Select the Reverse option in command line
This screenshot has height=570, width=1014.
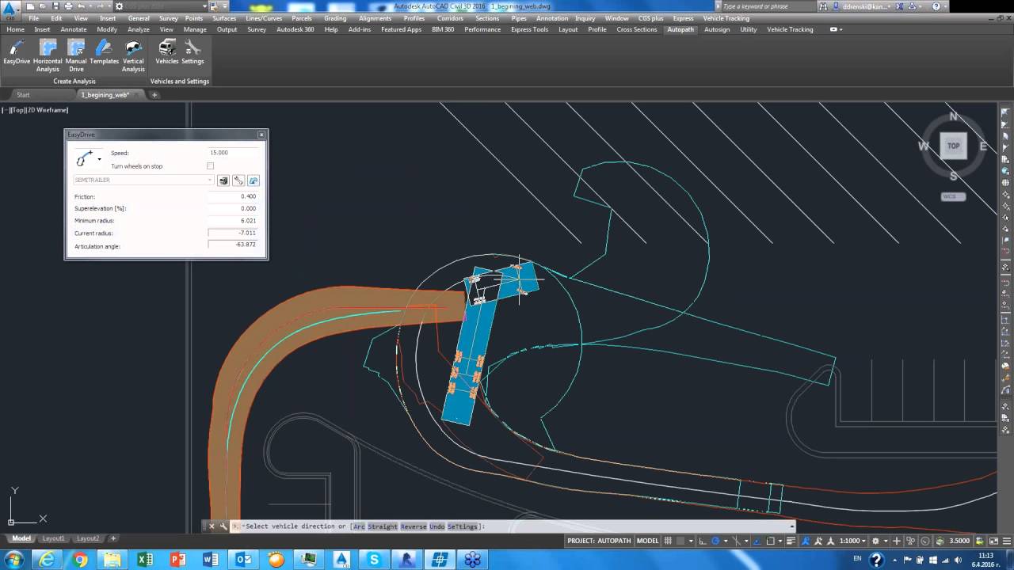pyautogui.click(x=413, y=526)
